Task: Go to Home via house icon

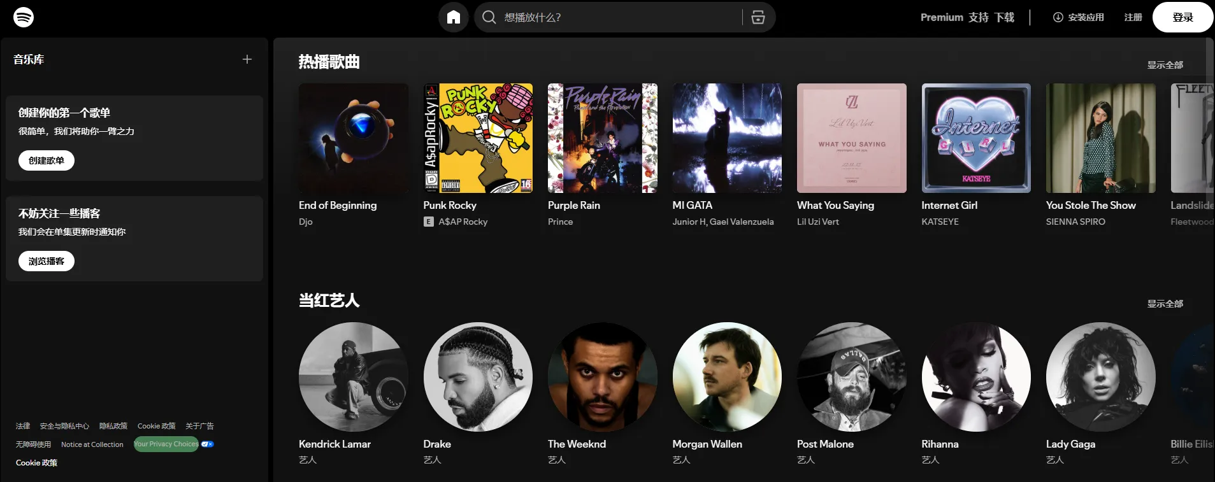Action: (453, 17)
